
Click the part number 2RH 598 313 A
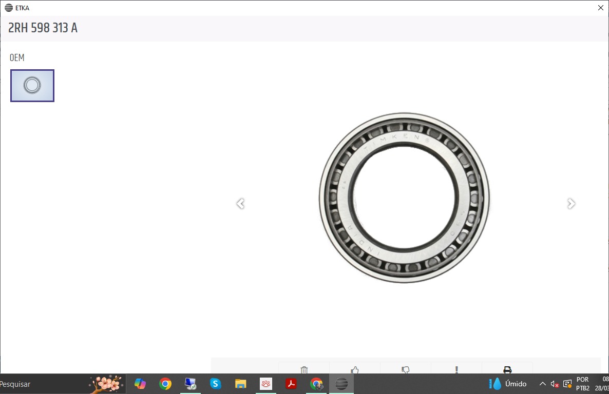pyautogui.click(x=43, y=28)
